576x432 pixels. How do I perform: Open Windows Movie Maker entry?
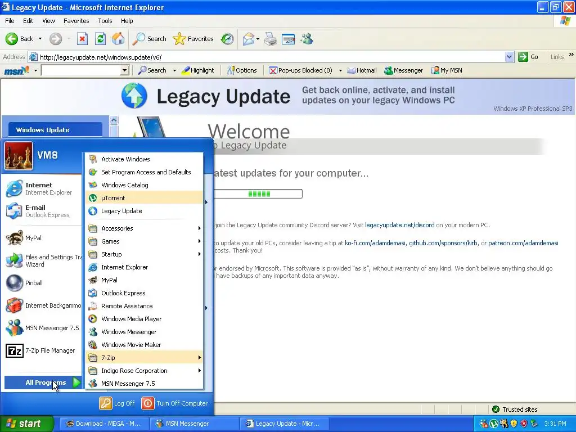[144, 345]
